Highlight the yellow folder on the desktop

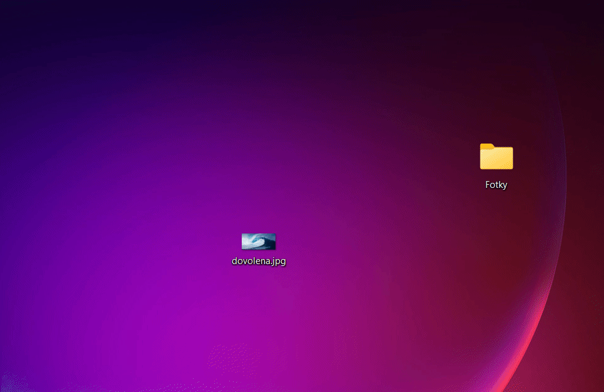coord(496,157)
